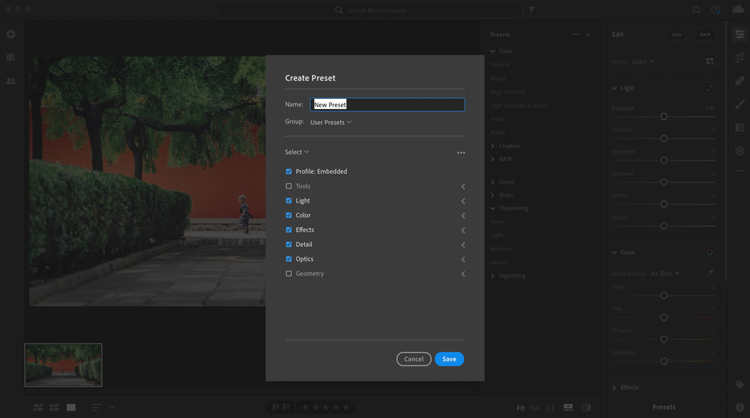
Task: Open the tone curve icon in Light
Action: 710,88
